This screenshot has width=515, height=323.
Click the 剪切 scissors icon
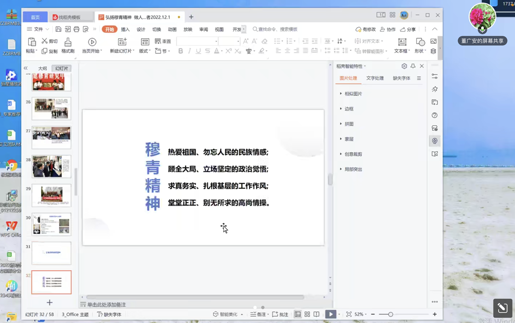45,41
